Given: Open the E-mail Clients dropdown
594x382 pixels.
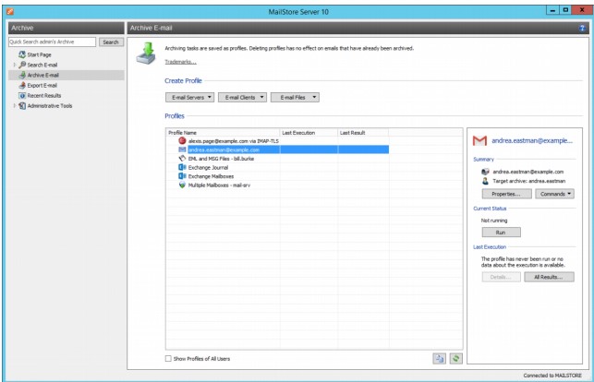Looking at the screenshot, I should 242,97.
